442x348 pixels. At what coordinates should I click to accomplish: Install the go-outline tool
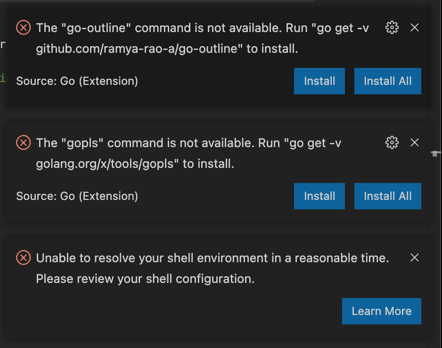pyautogui.click(x=319, y=81)
